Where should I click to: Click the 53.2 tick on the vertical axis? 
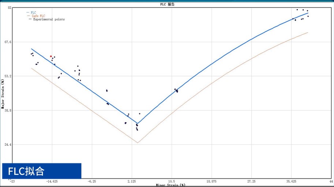(x=7, y=76)
